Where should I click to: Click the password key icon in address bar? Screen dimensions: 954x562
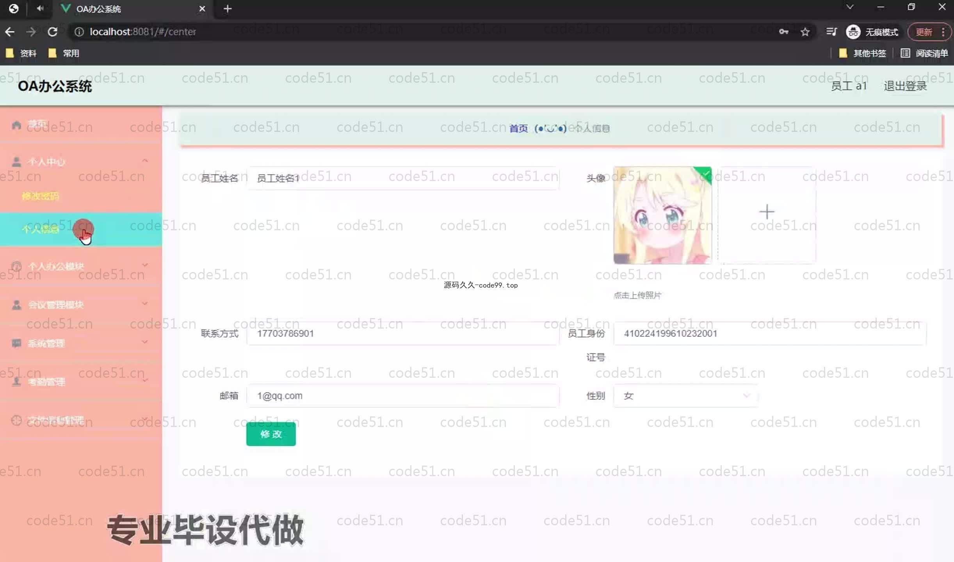(x=783, y=32)
